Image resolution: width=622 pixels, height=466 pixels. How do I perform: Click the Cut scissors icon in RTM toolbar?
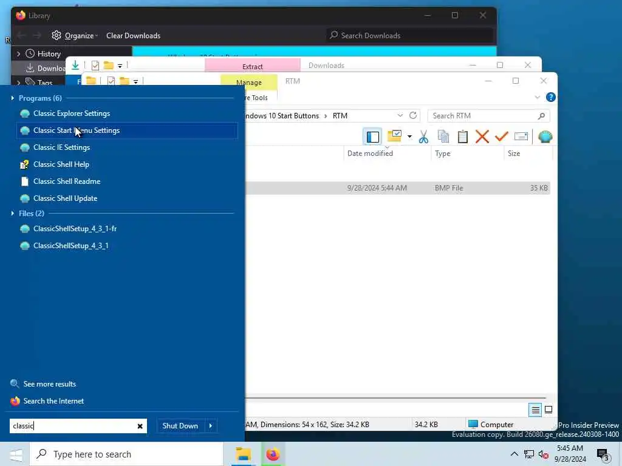pyautogui.click(x=423, y=137)
